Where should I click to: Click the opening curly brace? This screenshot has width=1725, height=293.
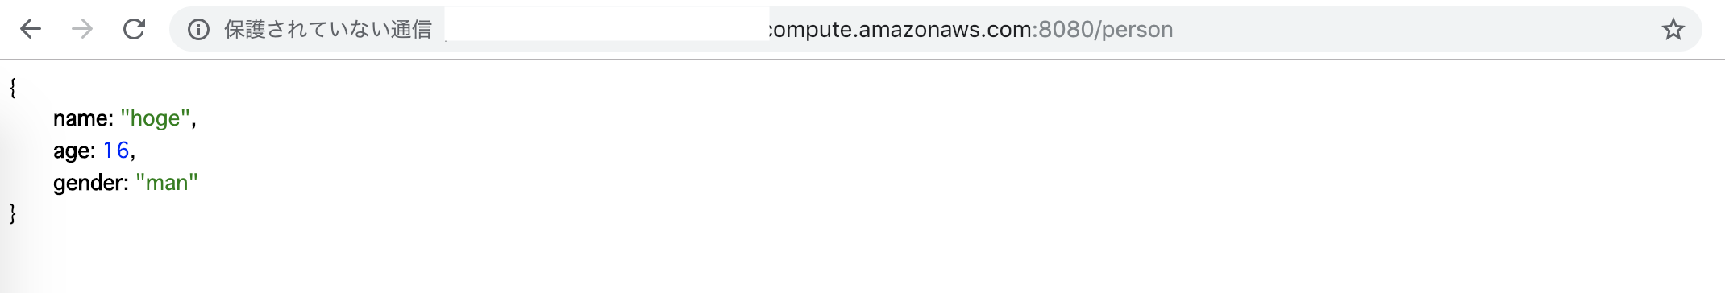(x=12, y=87)
